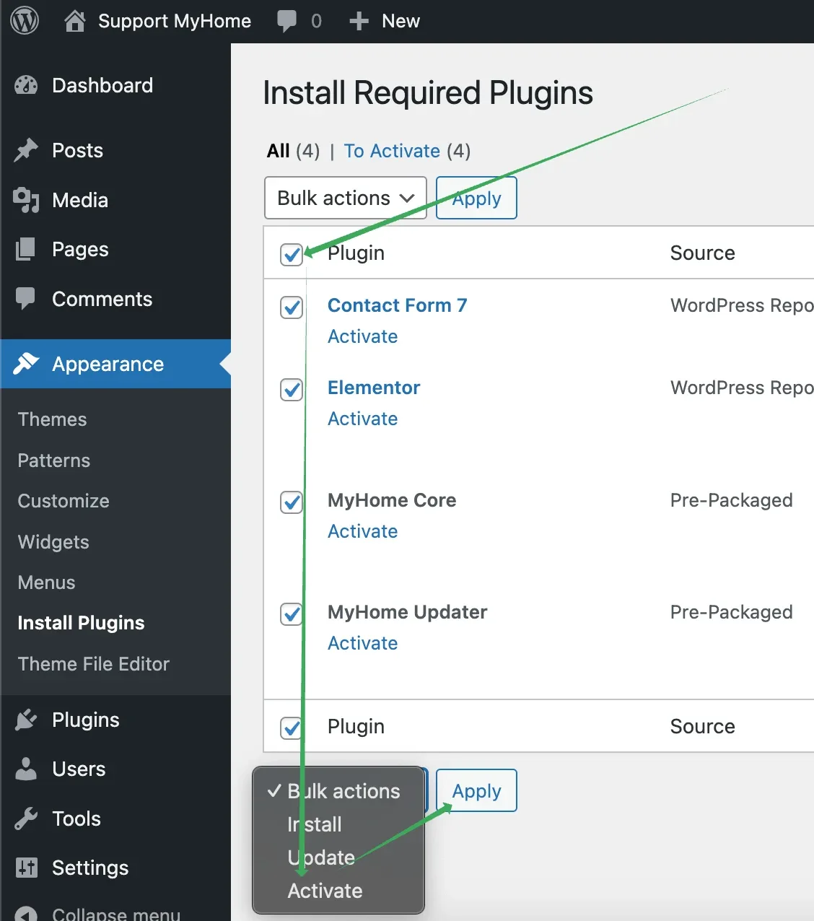Click the Collapse menu arrow icon
Screen dimensions: 814x921
[x=26, y=914]
